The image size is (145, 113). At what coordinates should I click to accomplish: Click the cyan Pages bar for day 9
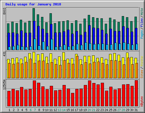(x=43, y=46)
